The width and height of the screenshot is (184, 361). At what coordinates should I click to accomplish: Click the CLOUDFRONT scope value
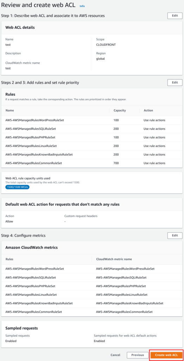(x=106, y=45)
